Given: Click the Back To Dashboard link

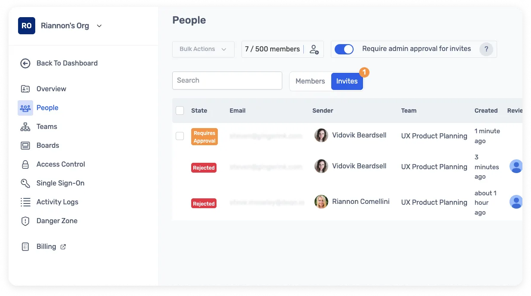Looking at the screenshot, I should pyautogui.click(x=67, y=63).
